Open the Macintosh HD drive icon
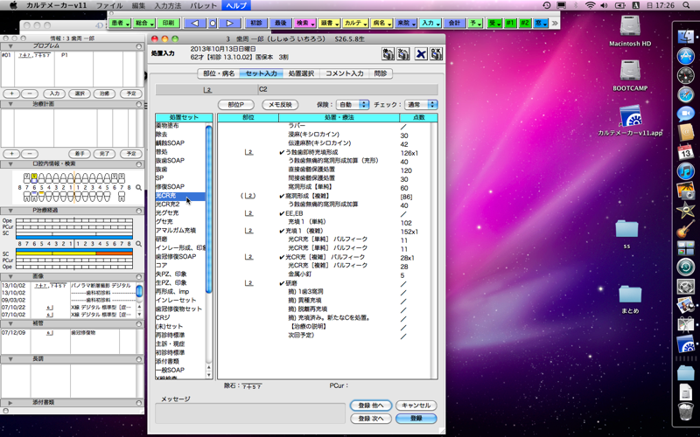 coord(630,29)
